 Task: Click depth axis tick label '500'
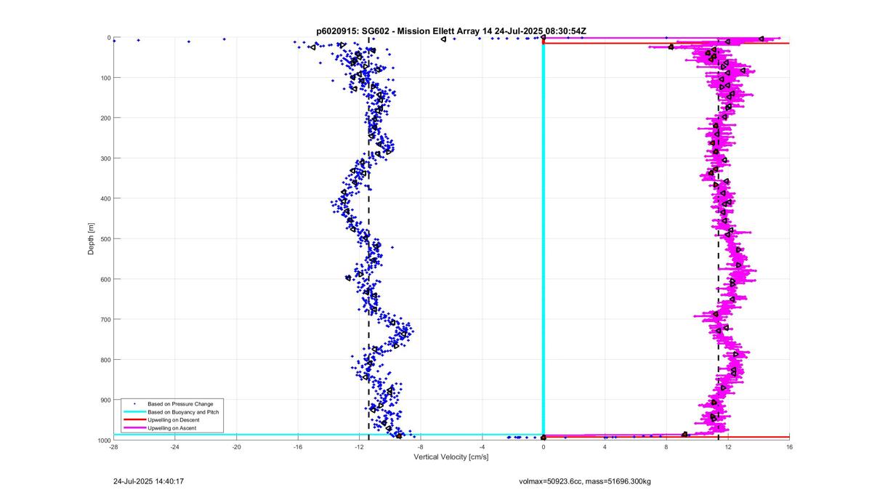tap(105, 239)
